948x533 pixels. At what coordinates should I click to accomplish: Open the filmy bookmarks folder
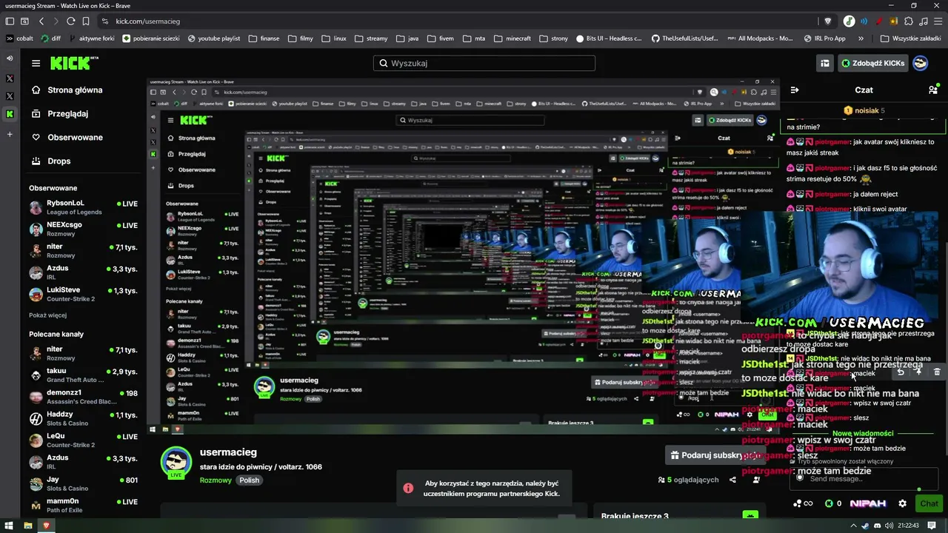(x=300, y=38)
